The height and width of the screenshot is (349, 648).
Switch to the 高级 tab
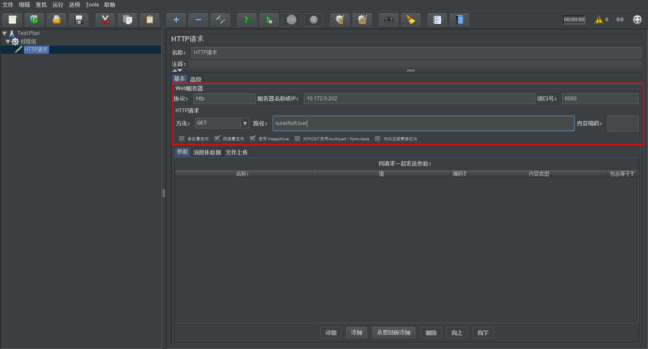pos(196,79)
